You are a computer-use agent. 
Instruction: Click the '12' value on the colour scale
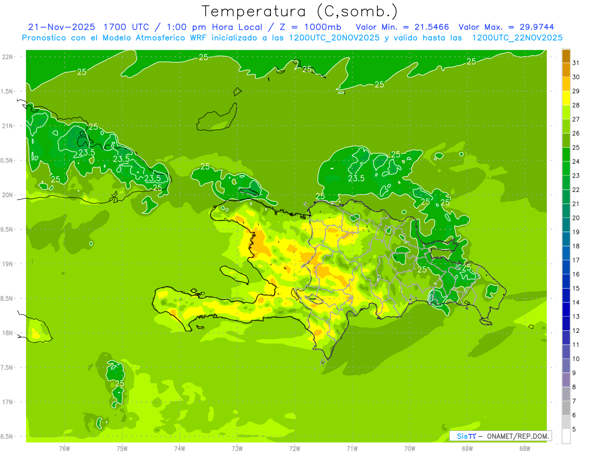576,331
